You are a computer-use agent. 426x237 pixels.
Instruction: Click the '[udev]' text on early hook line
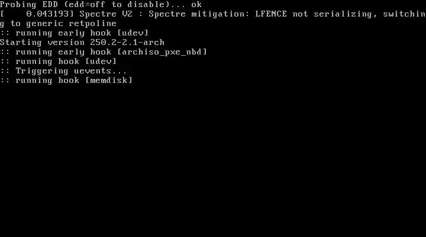[x=133, y=33]
